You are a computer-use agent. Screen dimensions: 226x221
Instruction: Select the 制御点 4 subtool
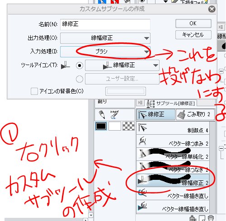point(173,128)
